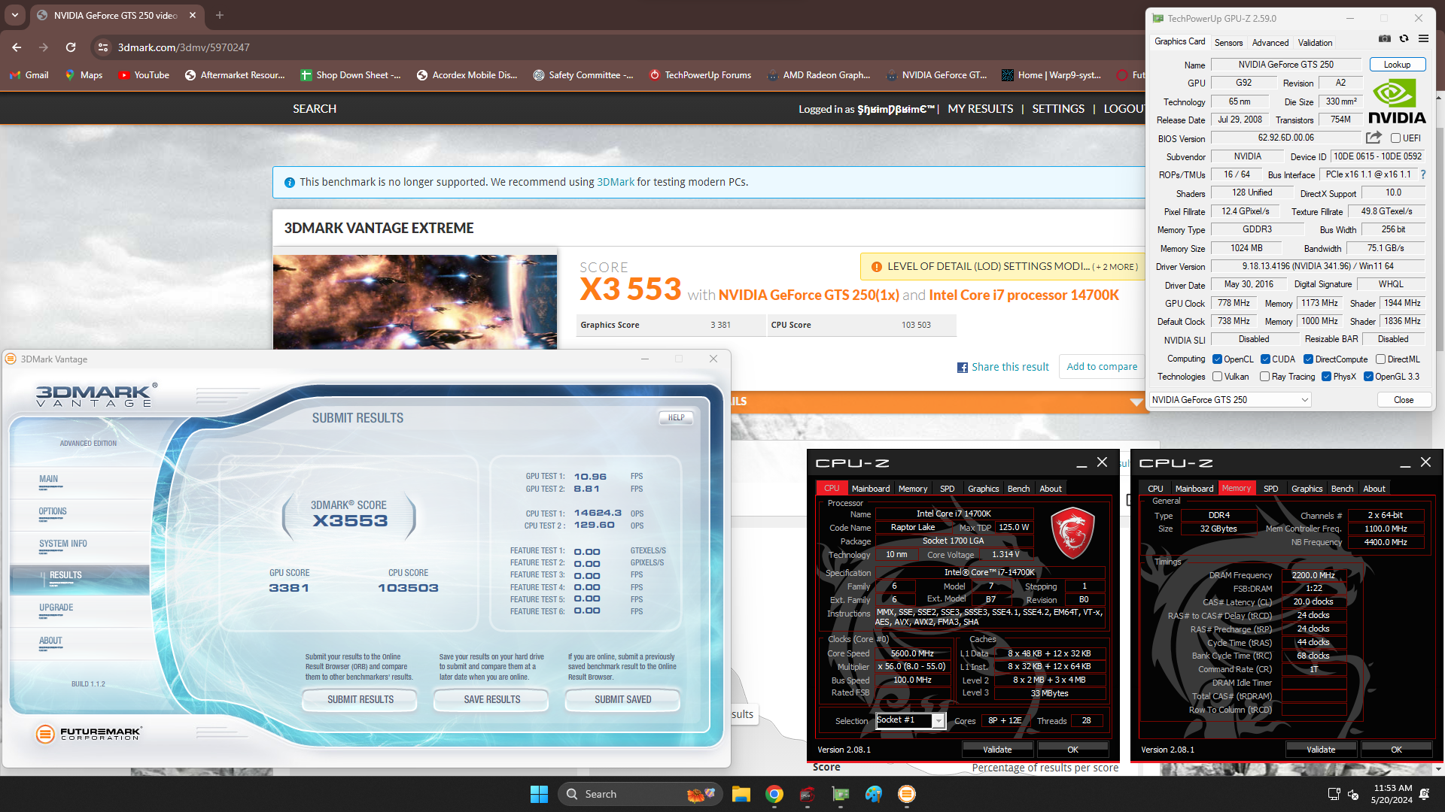The height and width of the screenshot is (812, 1445).
Task: View site information icon in address bar
Action: click(x=103, y=47)
